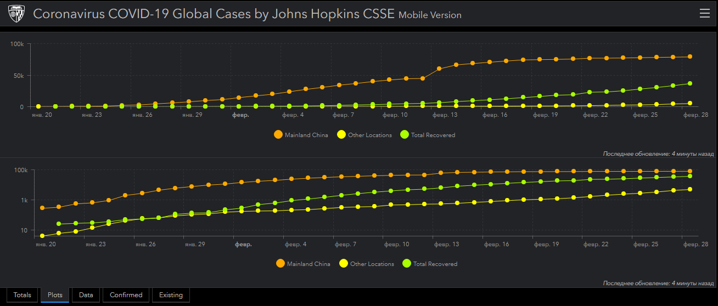Click the lower chart's 'Последнее обновление' text
Viewport: 718px width, 306px height.
[x=658, y=283]
